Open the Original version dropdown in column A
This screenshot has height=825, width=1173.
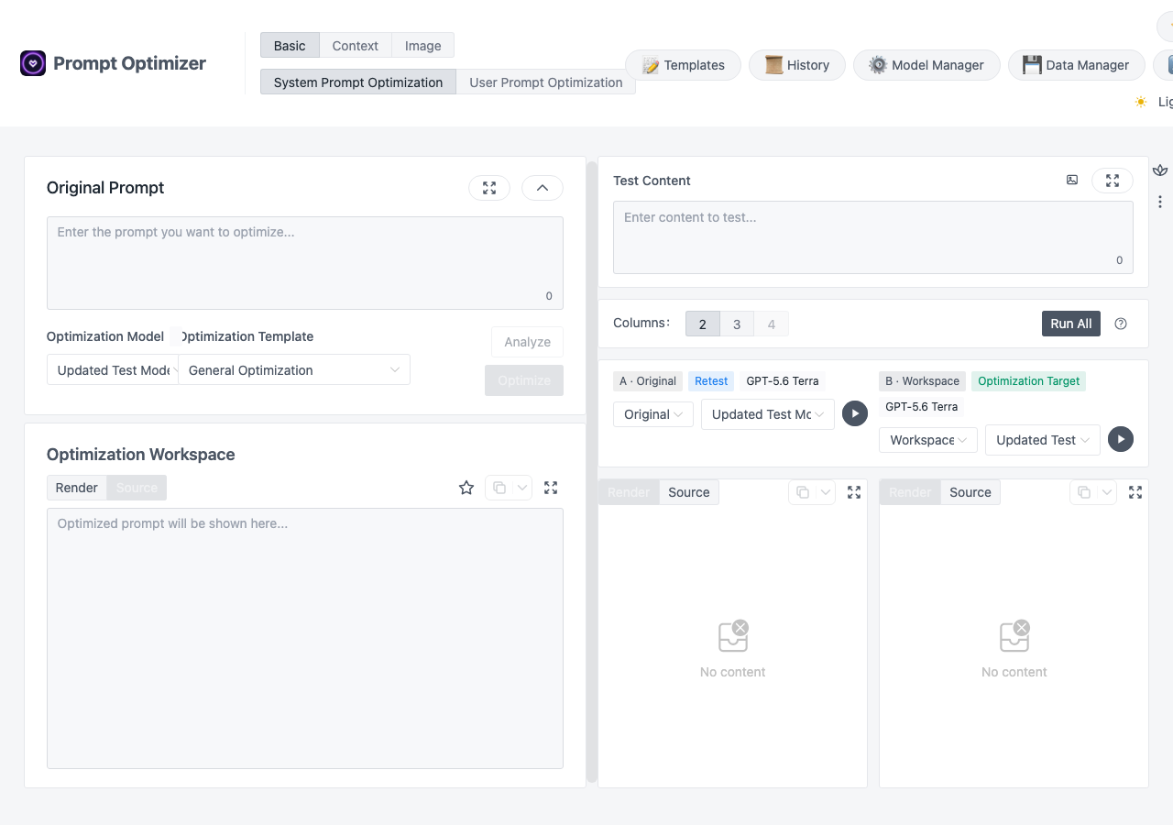pos(653,414)
